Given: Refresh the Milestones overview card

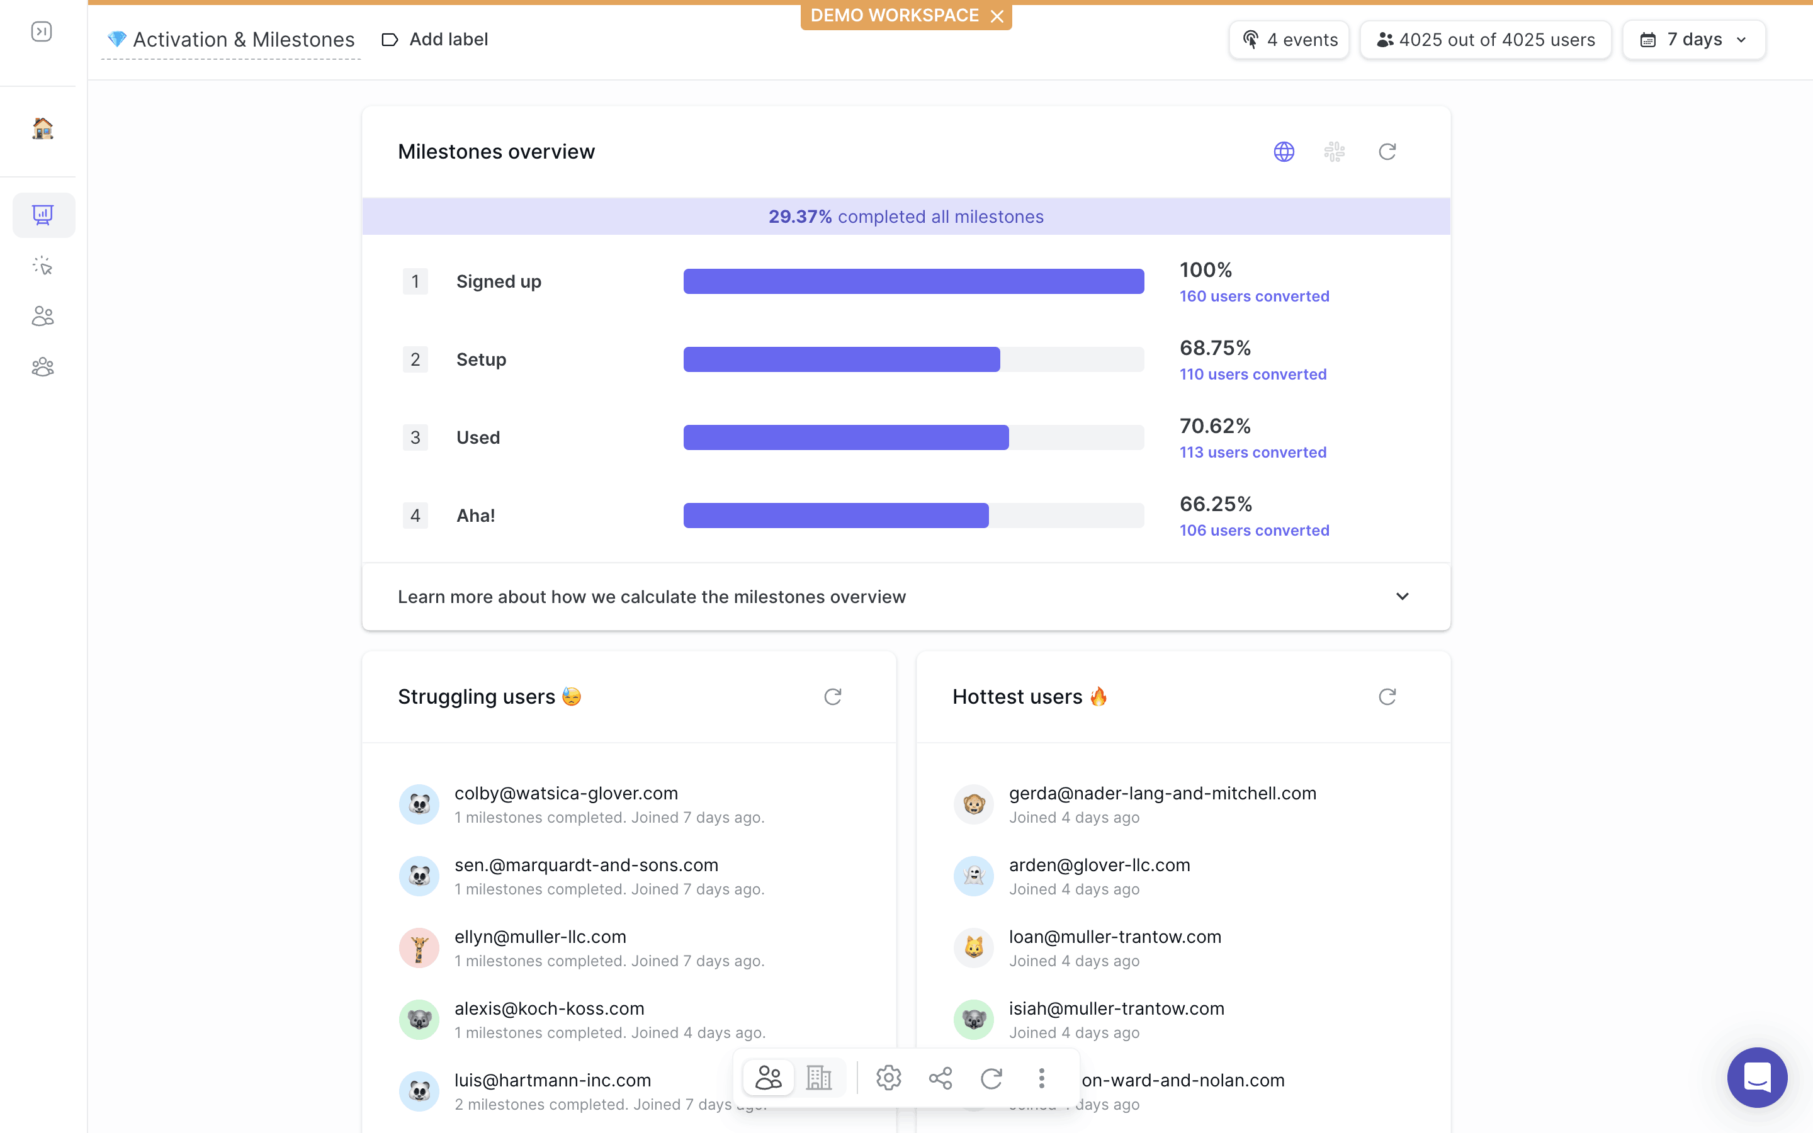Looking at the screenshot, I should (1387, 152).
